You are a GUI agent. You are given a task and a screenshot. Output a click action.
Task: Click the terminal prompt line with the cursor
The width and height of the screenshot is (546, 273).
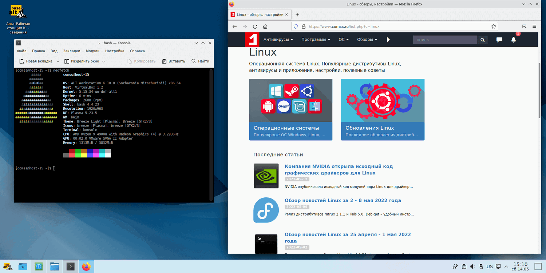pyautogui.click(x=35, y=168)
